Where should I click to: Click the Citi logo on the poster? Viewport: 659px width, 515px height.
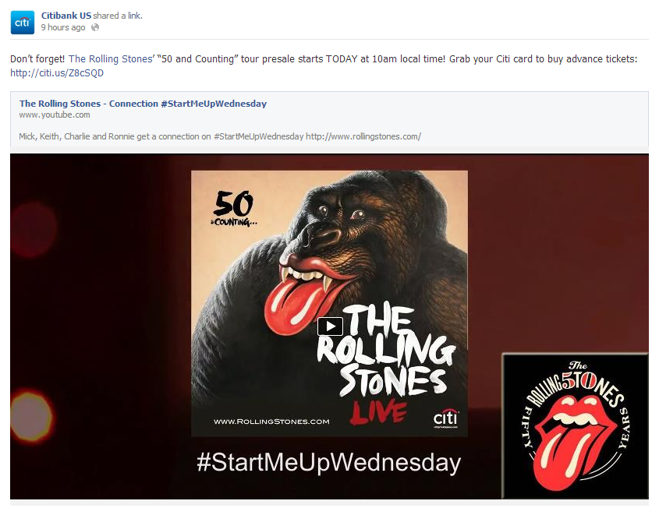click(x=445, y=418)
